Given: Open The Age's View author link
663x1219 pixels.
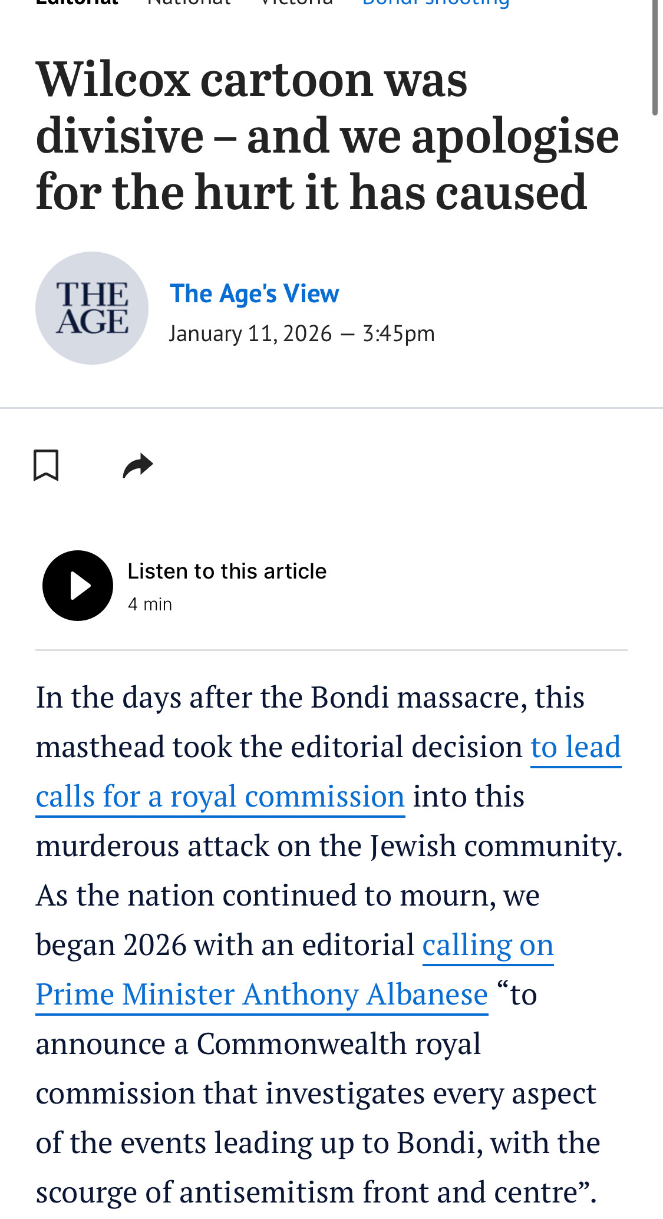Looking at the screenshot, I should pos(254,293).
